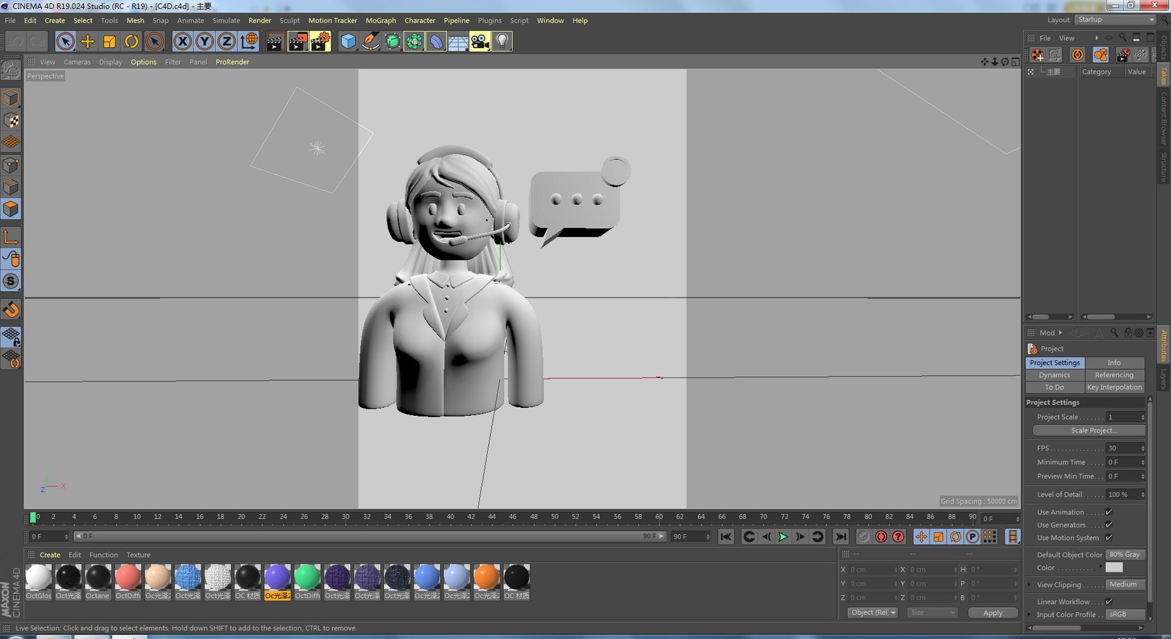Expand the Mod menu arrow
The image size is (1171, 639).
click(1060, 333)
